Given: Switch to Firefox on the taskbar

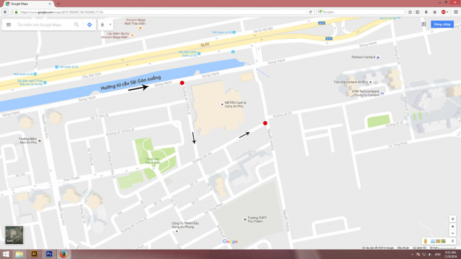Looking at the screenshot, I should pyautogui.click(x=63, y=253).
